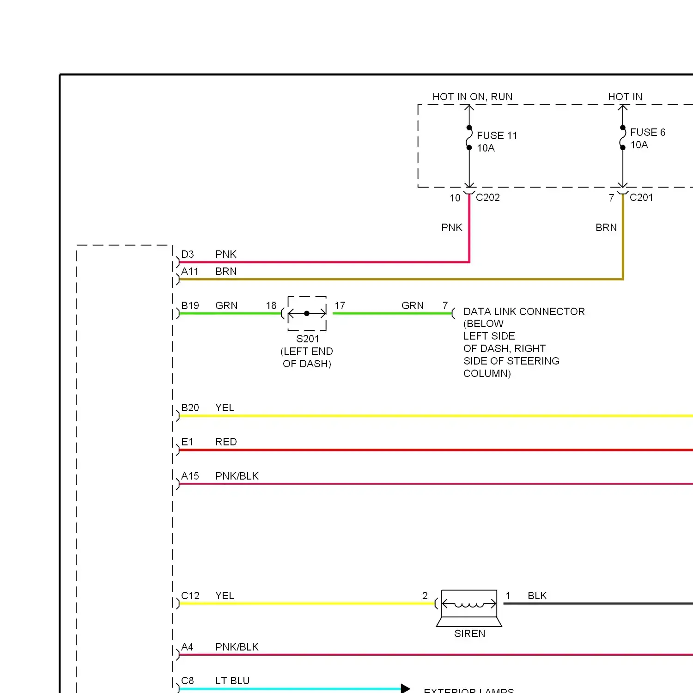Click the black arrowhead on the LT BLU wire
The width and height of the screenshot is (693, 693).
405,688
